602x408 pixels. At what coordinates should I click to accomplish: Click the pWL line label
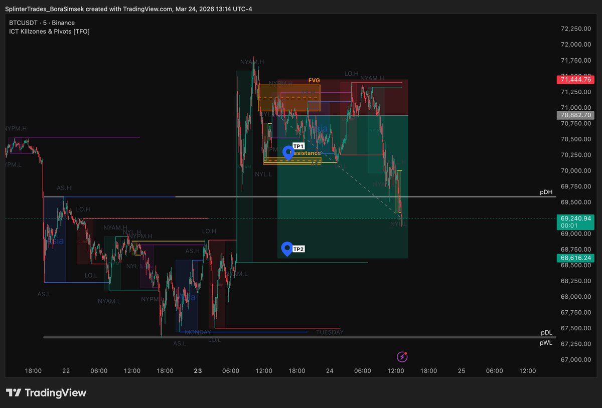pyautogui.click(x=546, y=343)
